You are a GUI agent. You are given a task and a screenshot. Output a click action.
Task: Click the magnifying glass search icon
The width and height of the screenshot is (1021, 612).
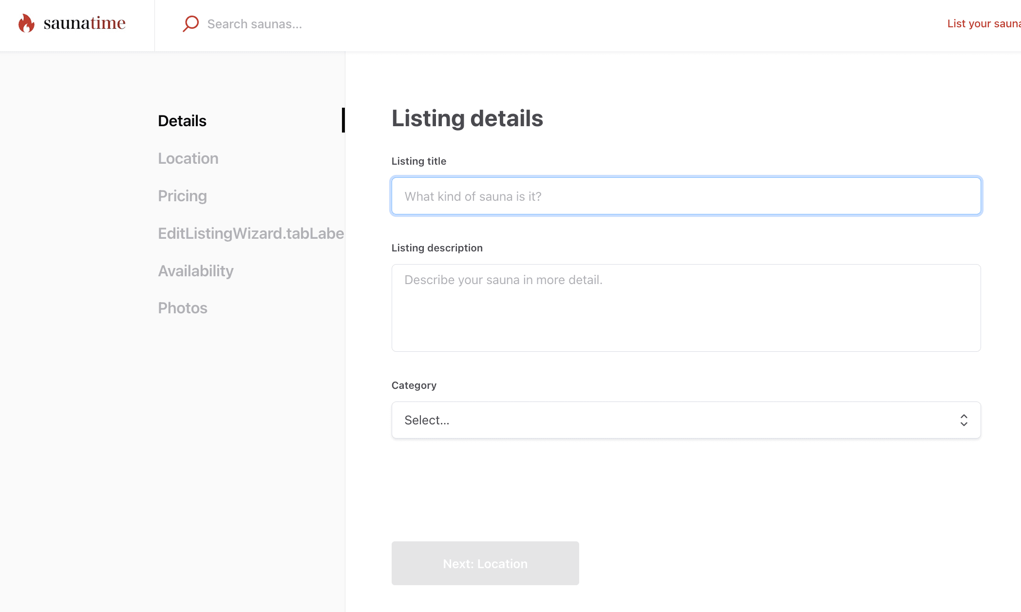coord(190,23)
